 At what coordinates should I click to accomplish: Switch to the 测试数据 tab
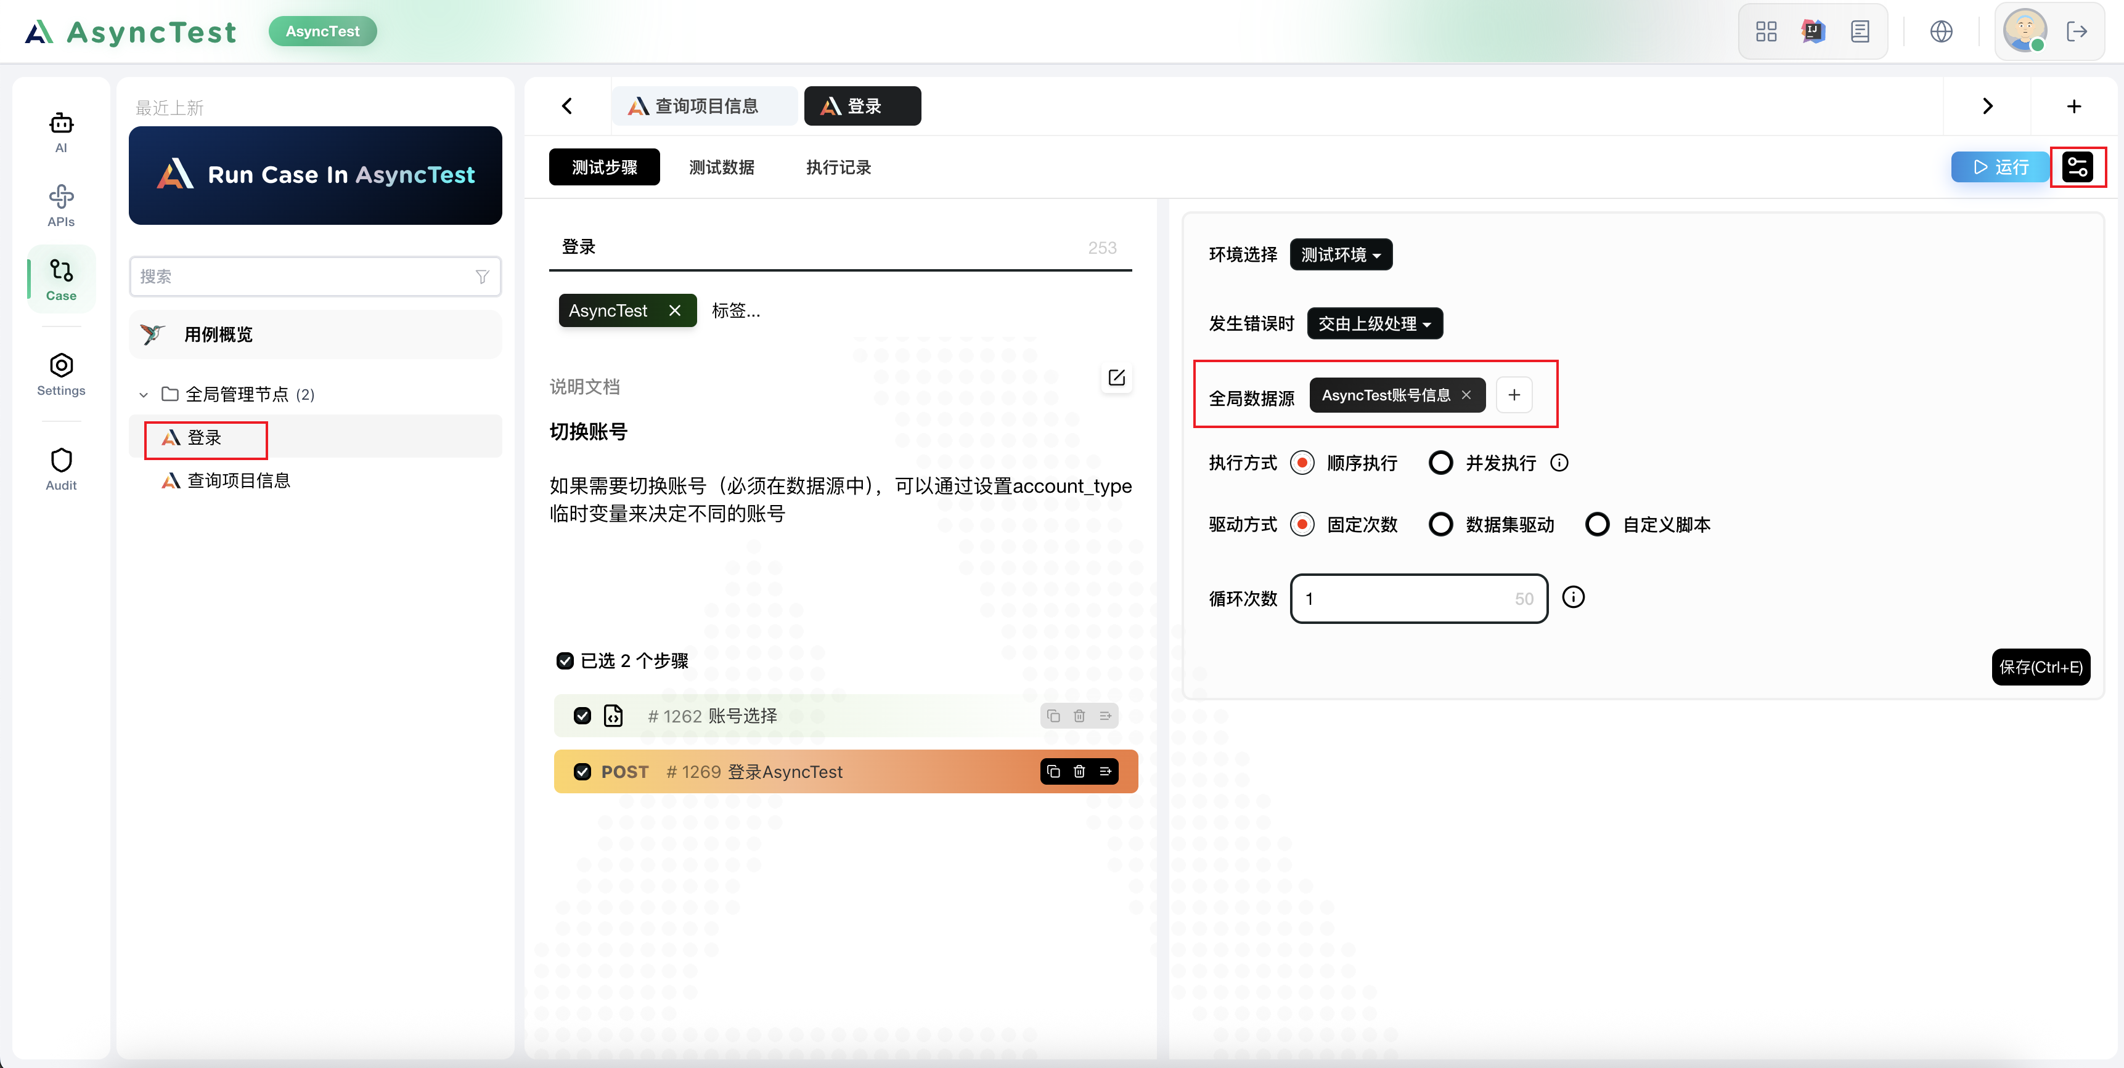click(x=722, y=168)
